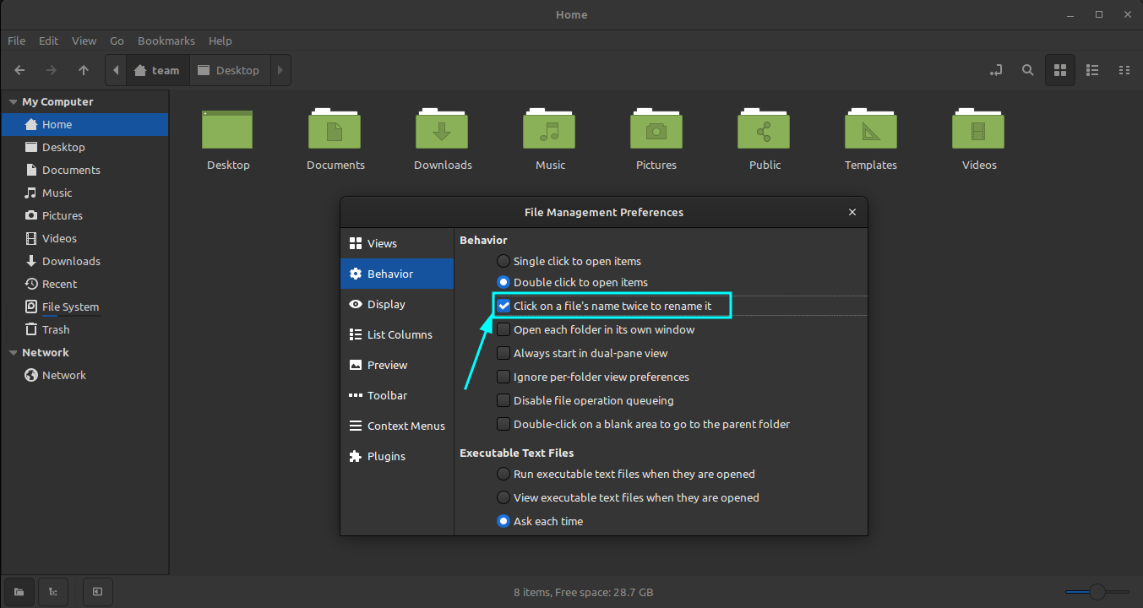Click the team path bar button
This screenshot has width=1143, height=608.
[158, 70]
